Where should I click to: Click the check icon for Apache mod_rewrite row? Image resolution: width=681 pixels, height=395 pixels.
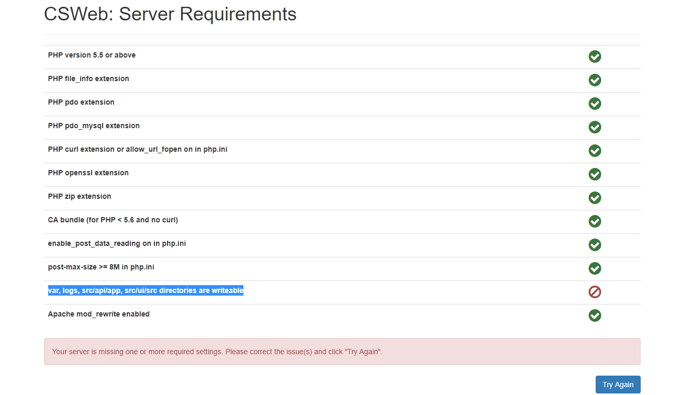click(595, 315)
